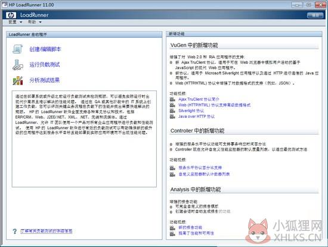Click the LoadRunner brand text in banner
Screen dimensions: 328x247
point(35,15)
